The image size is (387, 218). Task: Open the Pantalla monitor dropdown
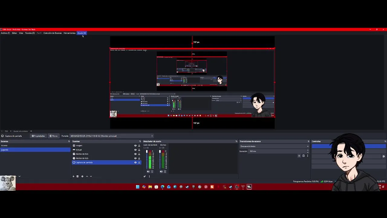pos(112,136)
